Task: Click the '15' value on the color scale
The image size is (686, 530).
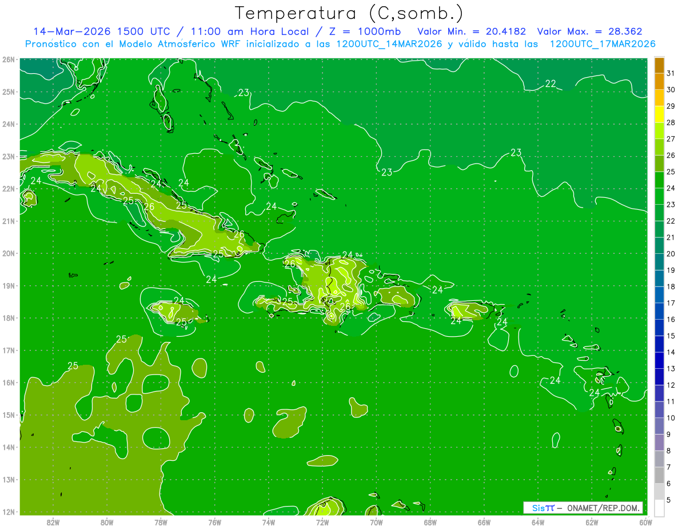Action: point(671,336)
